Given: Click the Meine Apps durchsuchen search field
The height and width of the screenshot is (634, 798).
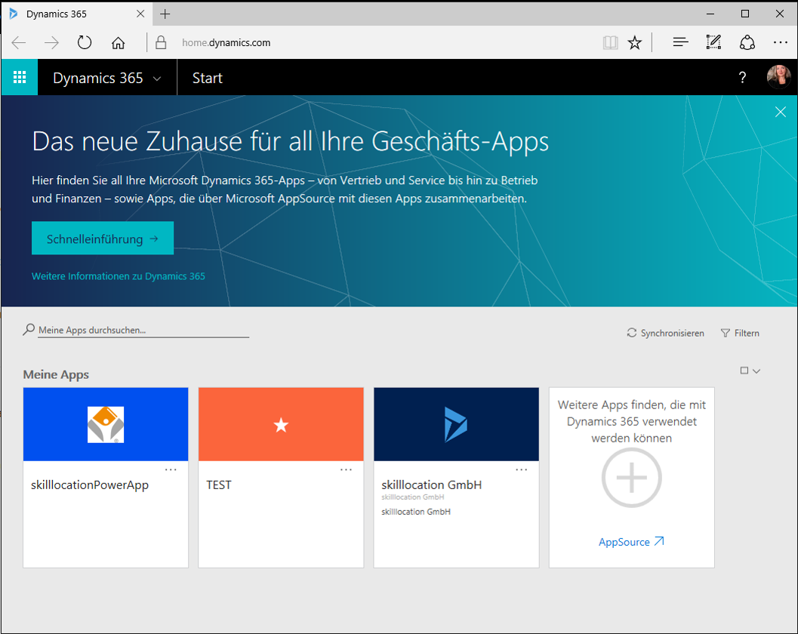Looking at the screenshot, I should point(143,331).
